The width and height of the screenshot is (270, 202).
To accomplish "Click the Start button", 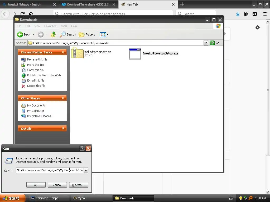I will click(12, 198).
